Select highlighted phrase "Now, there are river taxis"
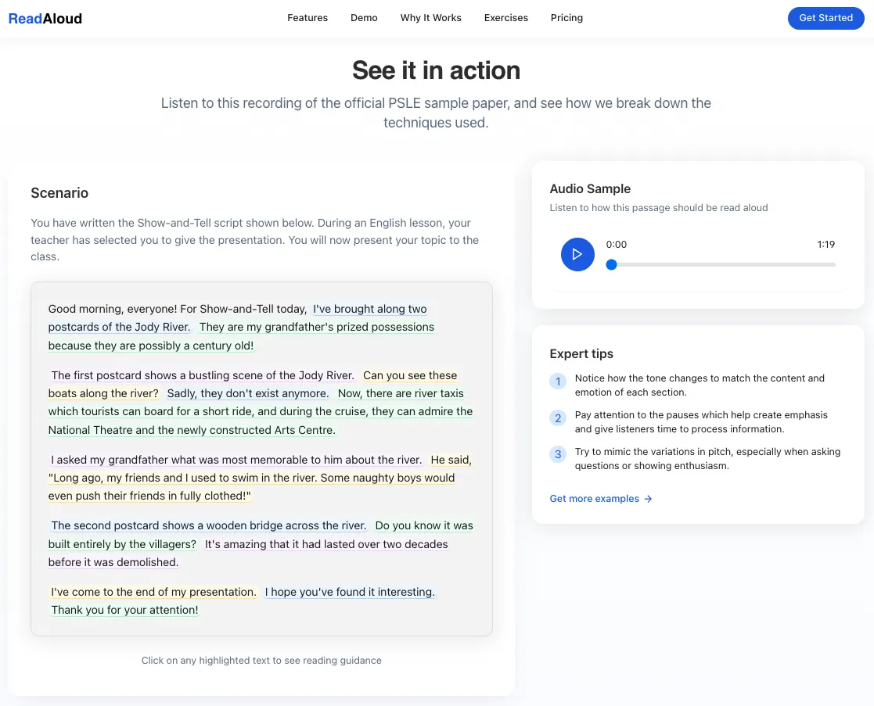874x706 pixels. (x=401, y=393)
